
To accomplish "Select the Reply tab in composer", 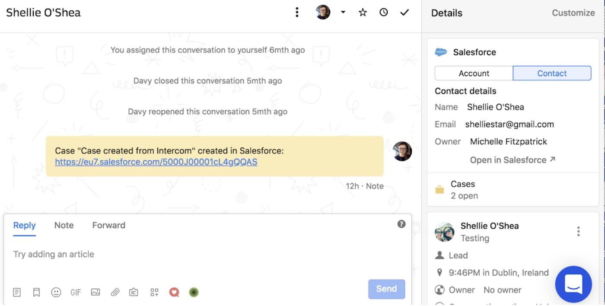I will tap(25, 225).
